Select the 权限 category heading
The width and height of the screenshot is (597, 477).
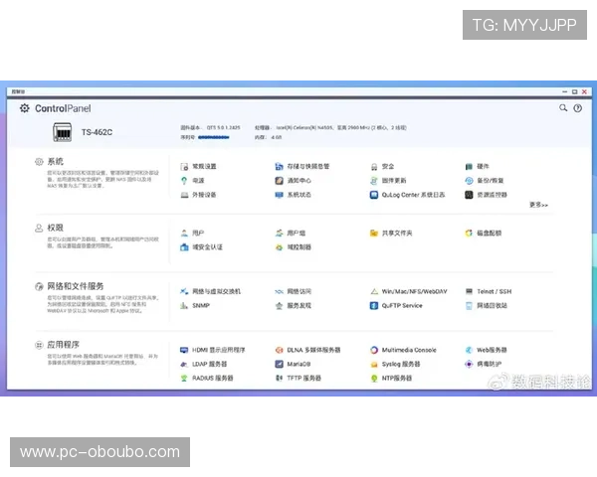55,228
